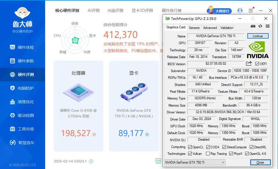Toggle the OpenGL 4.6 checkbox
Viewport: 278px width, 169px height.
tap(247, 153)
